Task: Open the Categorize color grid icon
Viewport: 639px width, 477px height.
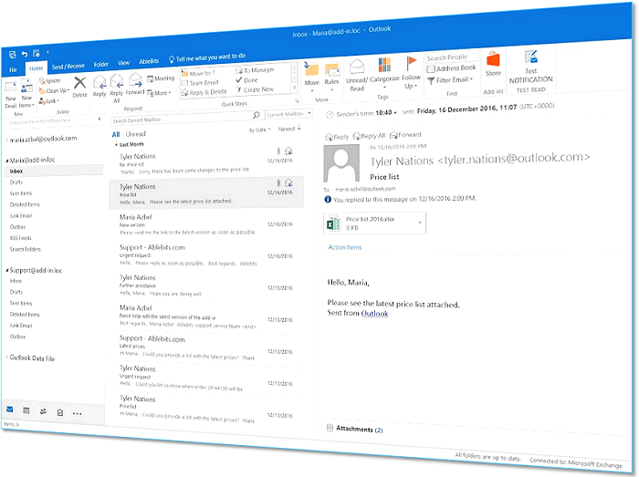Action: coord(384,65)
